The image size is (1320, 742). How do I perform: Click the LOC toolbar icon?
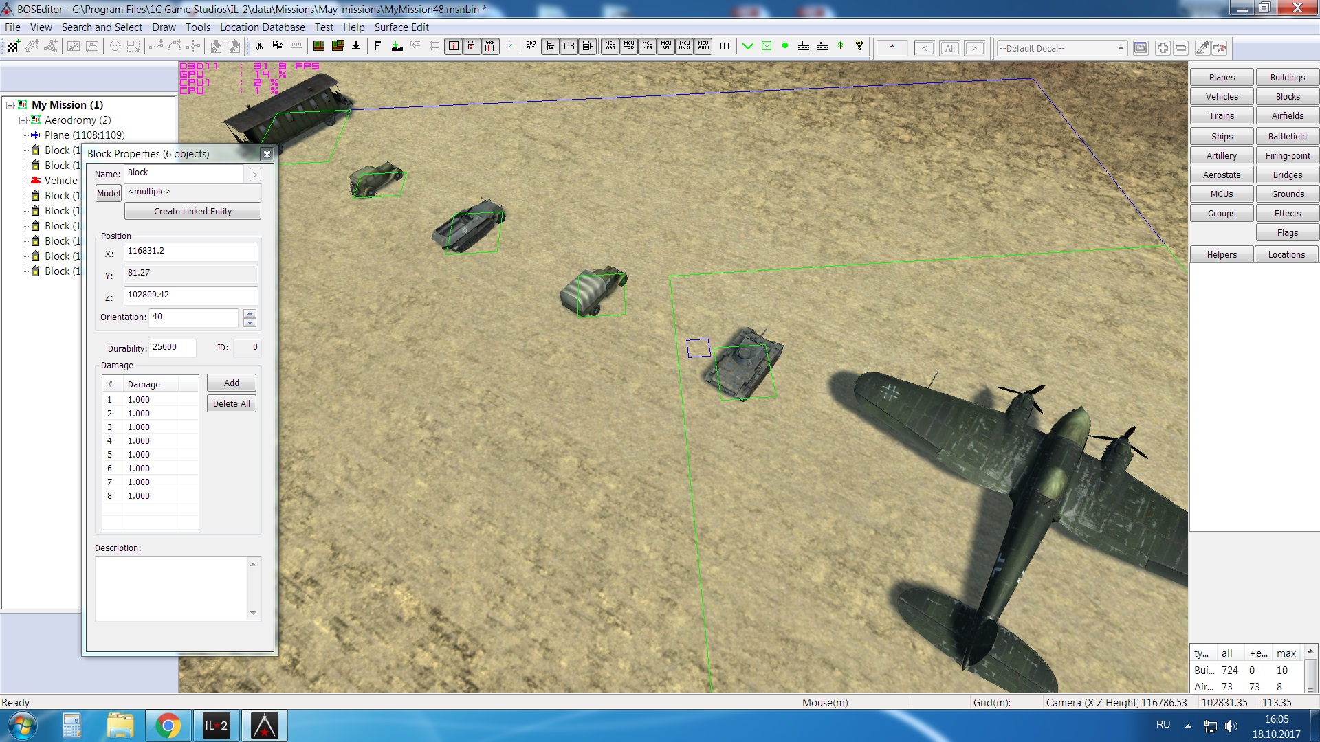coord(725,46)
